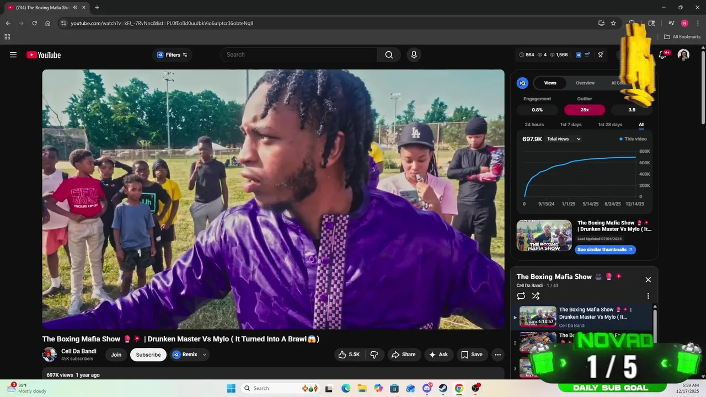Click the page vertical scrollbar

coord(703,88)
